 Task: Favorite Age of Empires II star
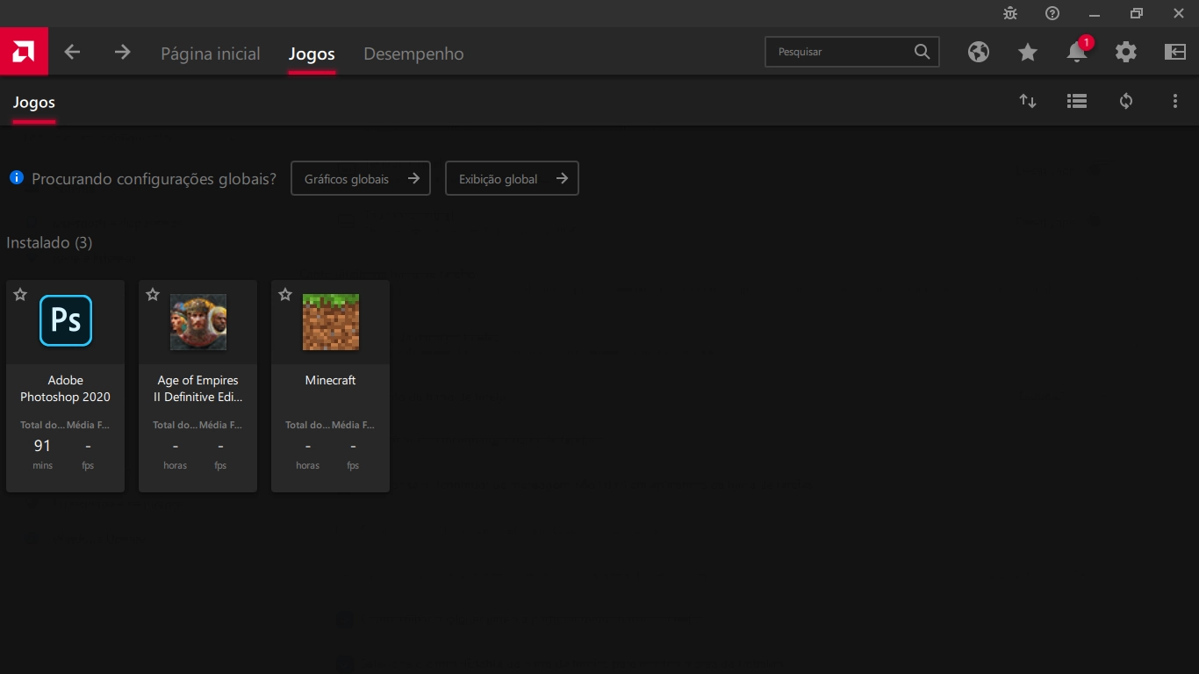coord(153,295)
